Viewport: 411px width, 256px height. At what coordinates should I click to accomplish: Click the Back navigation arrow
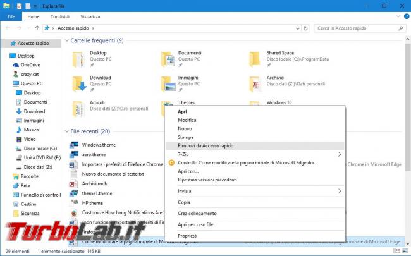point(8,28)
